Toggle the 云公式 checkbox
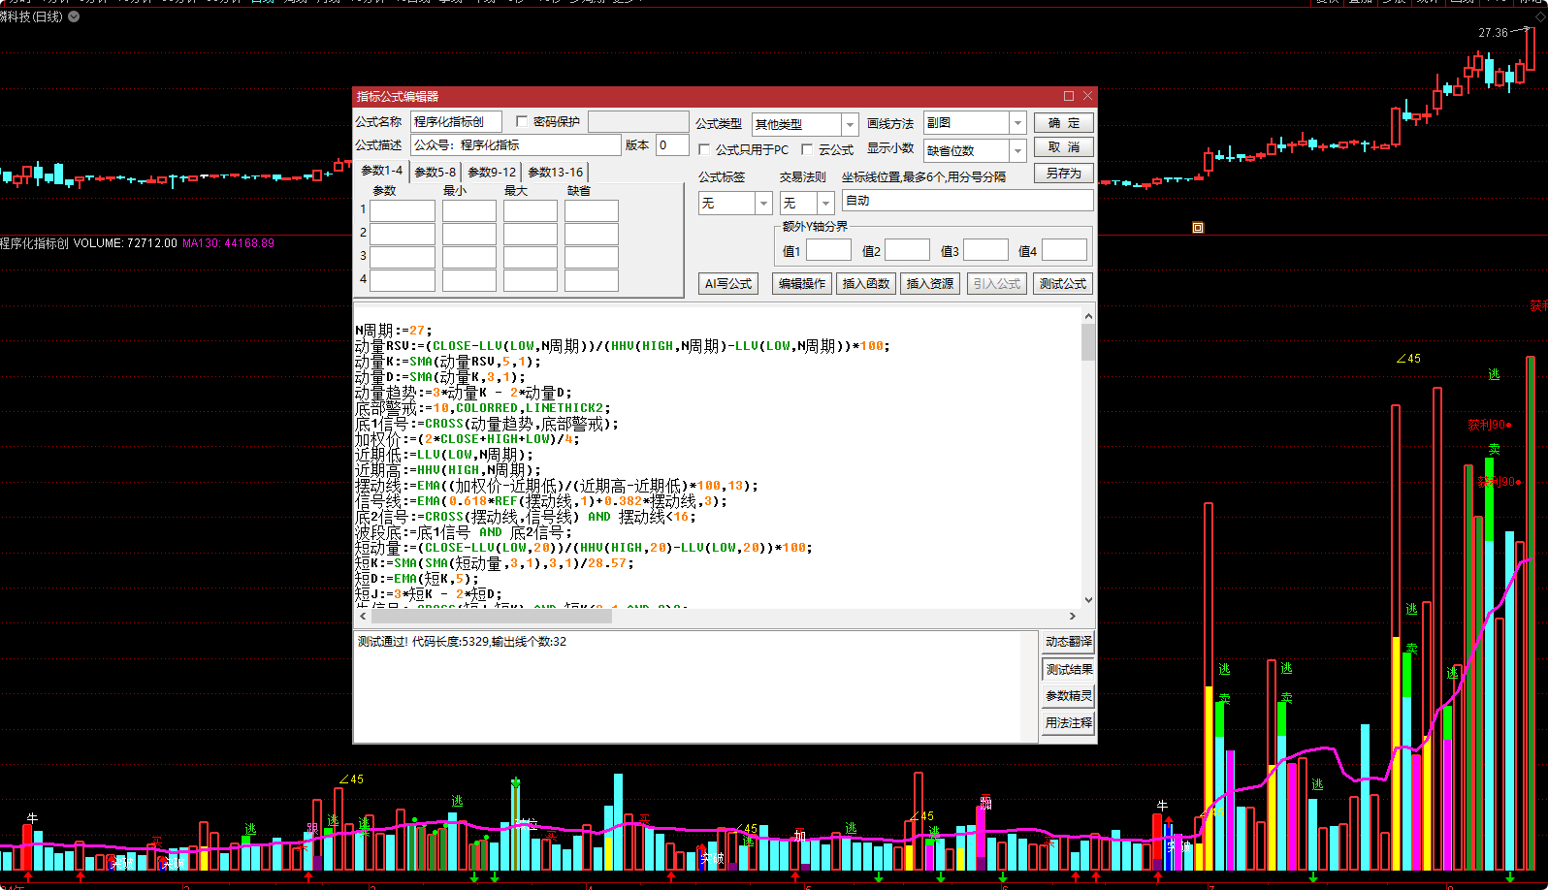Image resolution: width=1548 pixels, height=890 pixels. 807,149
